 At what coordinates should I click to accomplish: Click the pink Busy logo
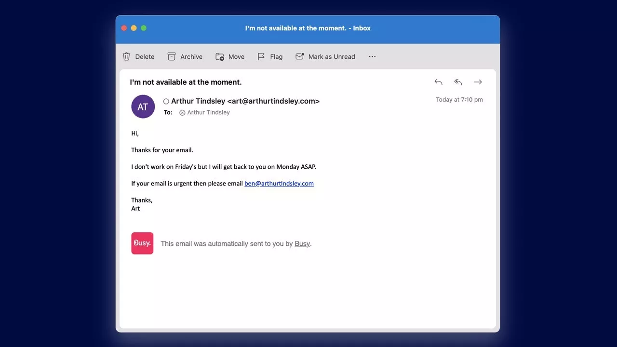(142, 243)
